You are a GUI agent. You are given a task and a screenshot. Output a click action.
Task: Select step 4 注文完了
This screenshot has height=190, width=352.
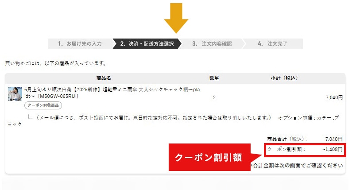tap(273, 43)
